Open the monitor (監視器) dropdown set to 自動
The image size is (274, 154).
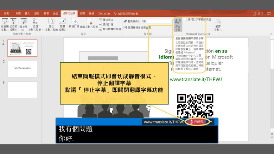[x=156, y=21]
